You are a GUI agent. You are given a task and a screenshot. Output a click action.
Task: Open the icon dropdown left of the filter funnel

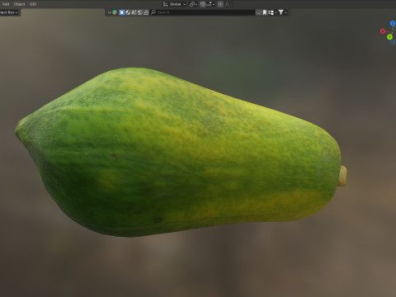tap(272, 12)
